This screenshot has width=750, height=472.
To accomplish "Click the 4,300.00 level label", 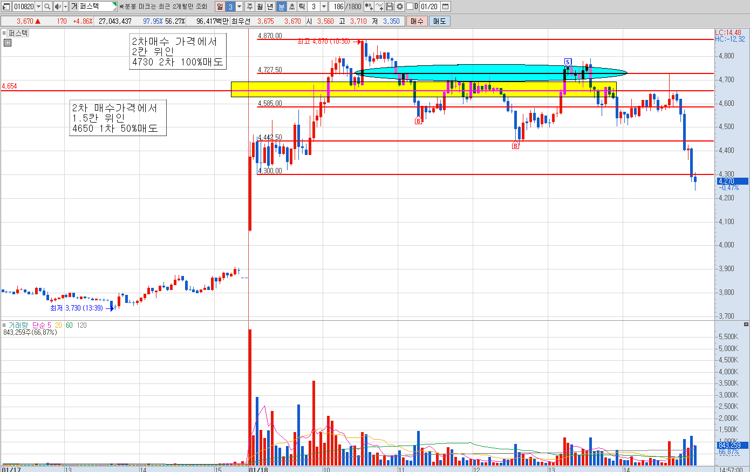I will pyautogui.click(x=270, y=171).
